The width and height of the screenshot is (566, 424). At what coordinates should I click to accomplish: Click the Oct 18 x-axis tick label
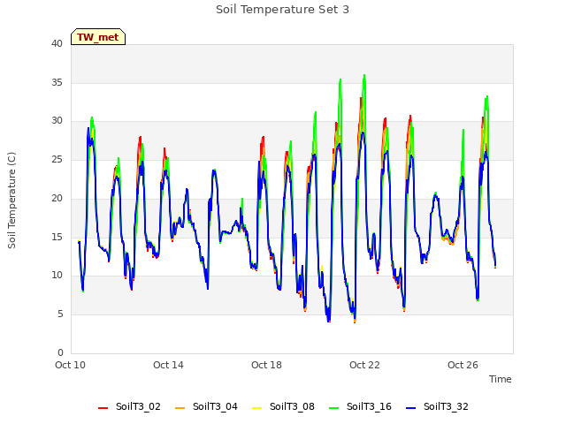coord(266,365)
